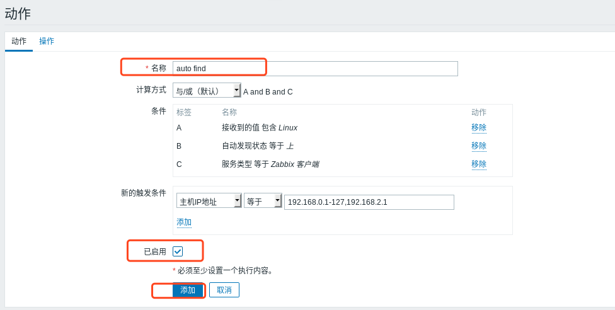
Task: Toggle the 已启用 checkbox
Action: pyautogui.click(x=178, y=251)
